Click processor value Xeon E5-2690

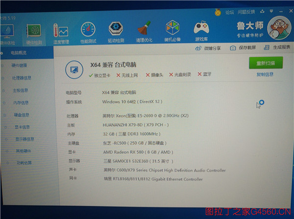tap(146, 116)
